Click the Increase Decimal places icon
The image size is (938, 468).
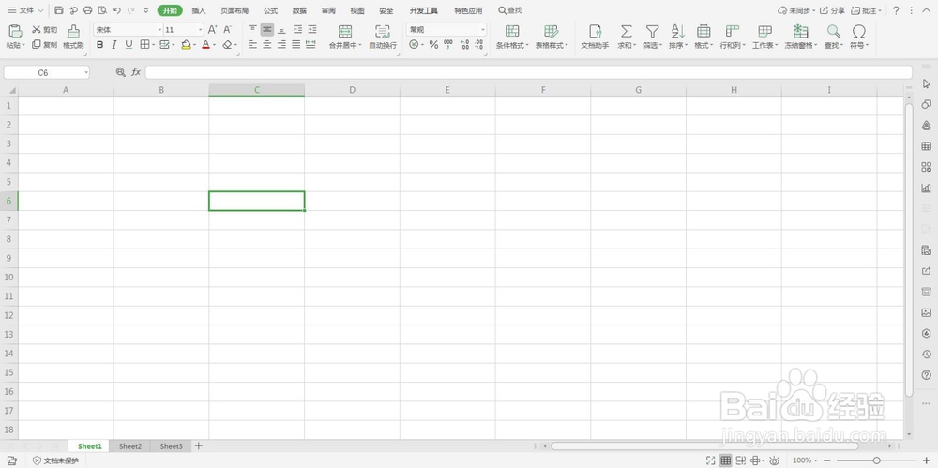click(464, 45)
